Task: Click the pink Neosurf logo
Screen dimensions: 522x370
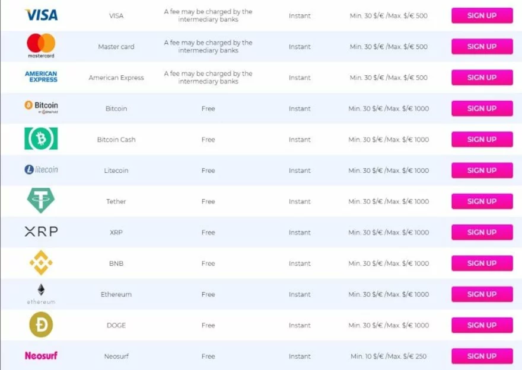Action: pos(41,356)
